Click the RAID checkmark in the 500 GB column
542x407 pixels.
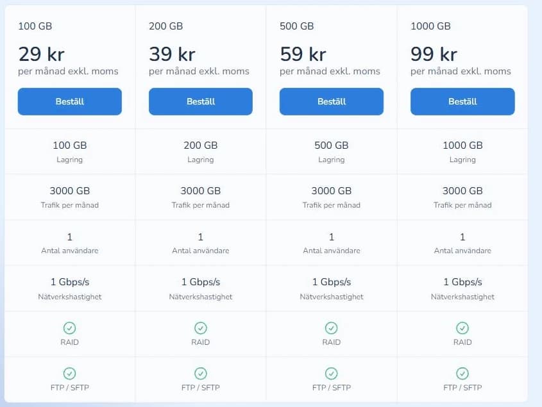(331, 328)
